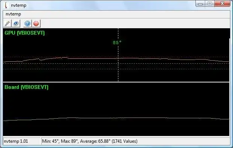Click the 85° temperature readout

point(117,43)
